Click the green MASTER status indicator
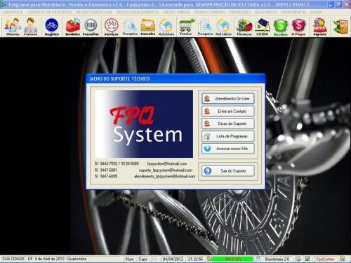The width and height of the screenshot is (351, 263). [x=233, y=259]
